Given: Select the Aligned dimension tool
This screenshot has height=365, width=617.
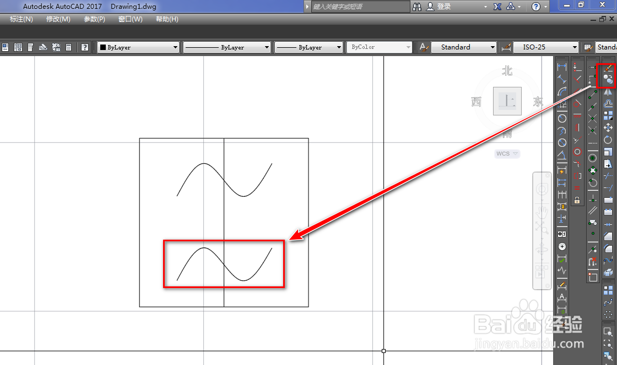Looking at the screenshot, I should click(562, 79).
